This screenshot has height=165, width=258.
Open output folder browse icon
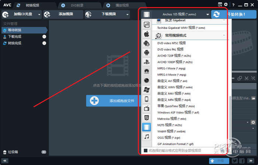tap(254, 98)
